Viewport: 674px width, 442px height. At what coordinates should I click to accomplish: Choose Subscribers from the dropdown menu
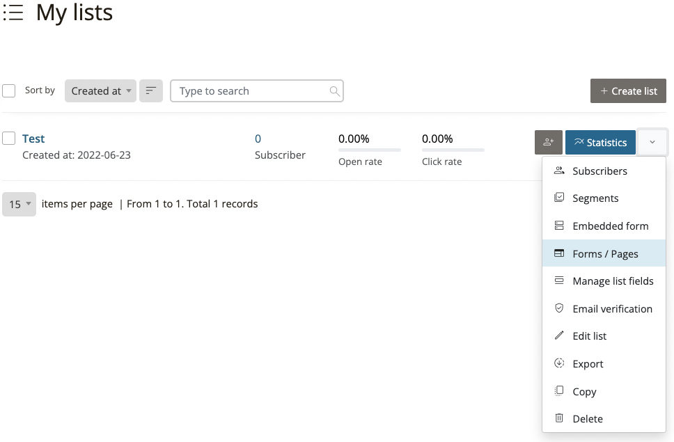[599, 171]
